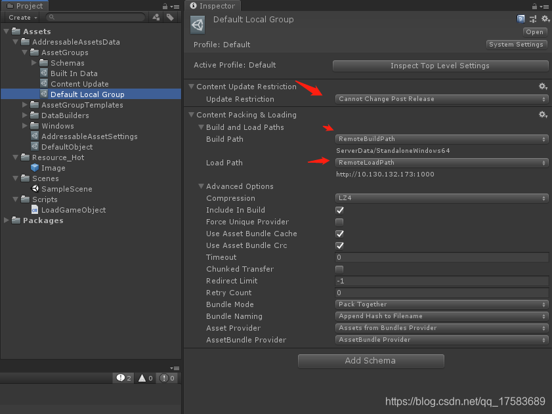Click the gear icon on Content Update Restriction
This screenshot has width=552, height=414.
point(543,86)
